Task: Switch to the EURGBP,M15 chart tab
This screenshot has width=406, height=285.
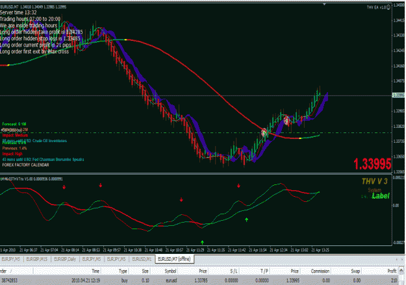Action: point(37,259)
